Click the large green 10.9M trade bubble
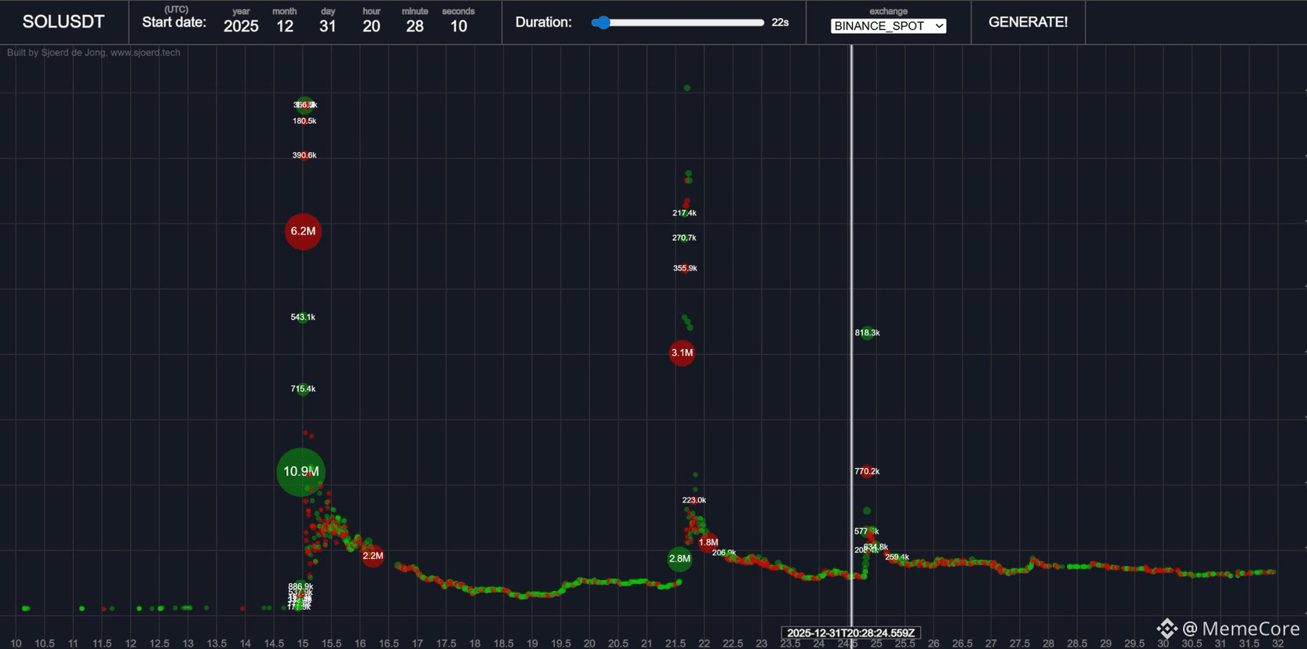 pyautogui.click(x=300, y=472)
